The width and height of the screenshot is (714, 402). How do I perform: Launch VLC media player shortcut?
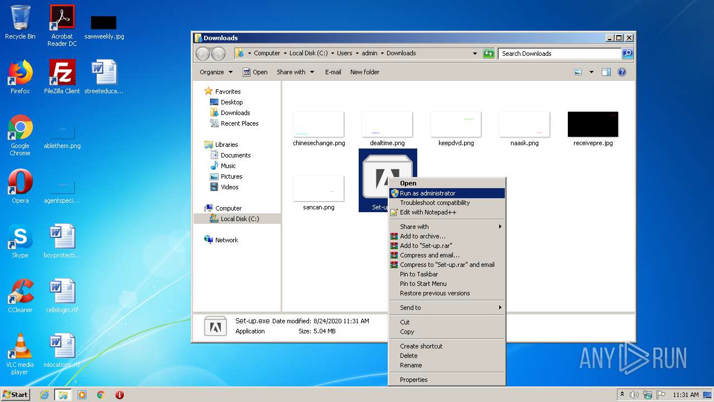tap(20, 354)
